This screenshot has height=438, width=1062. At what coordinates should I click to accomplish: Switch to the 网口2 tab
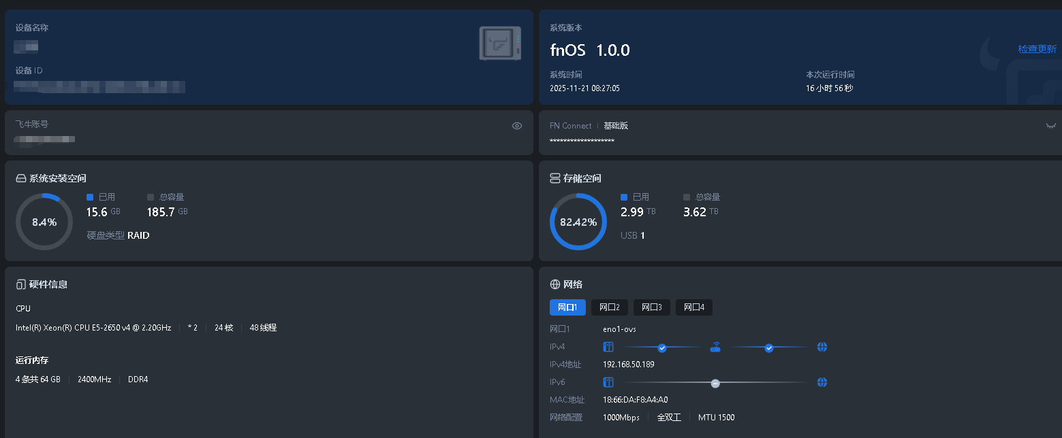click(609, 307)
